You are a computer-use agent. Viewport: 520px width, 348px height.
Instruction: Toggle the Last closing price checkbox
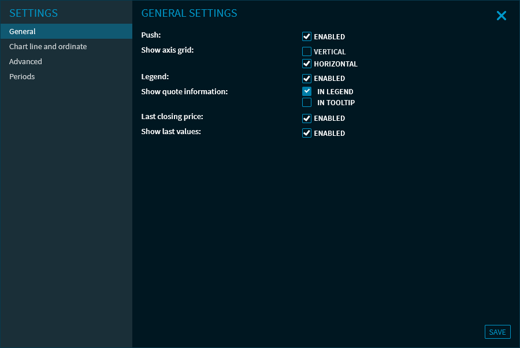coord(307,118)
